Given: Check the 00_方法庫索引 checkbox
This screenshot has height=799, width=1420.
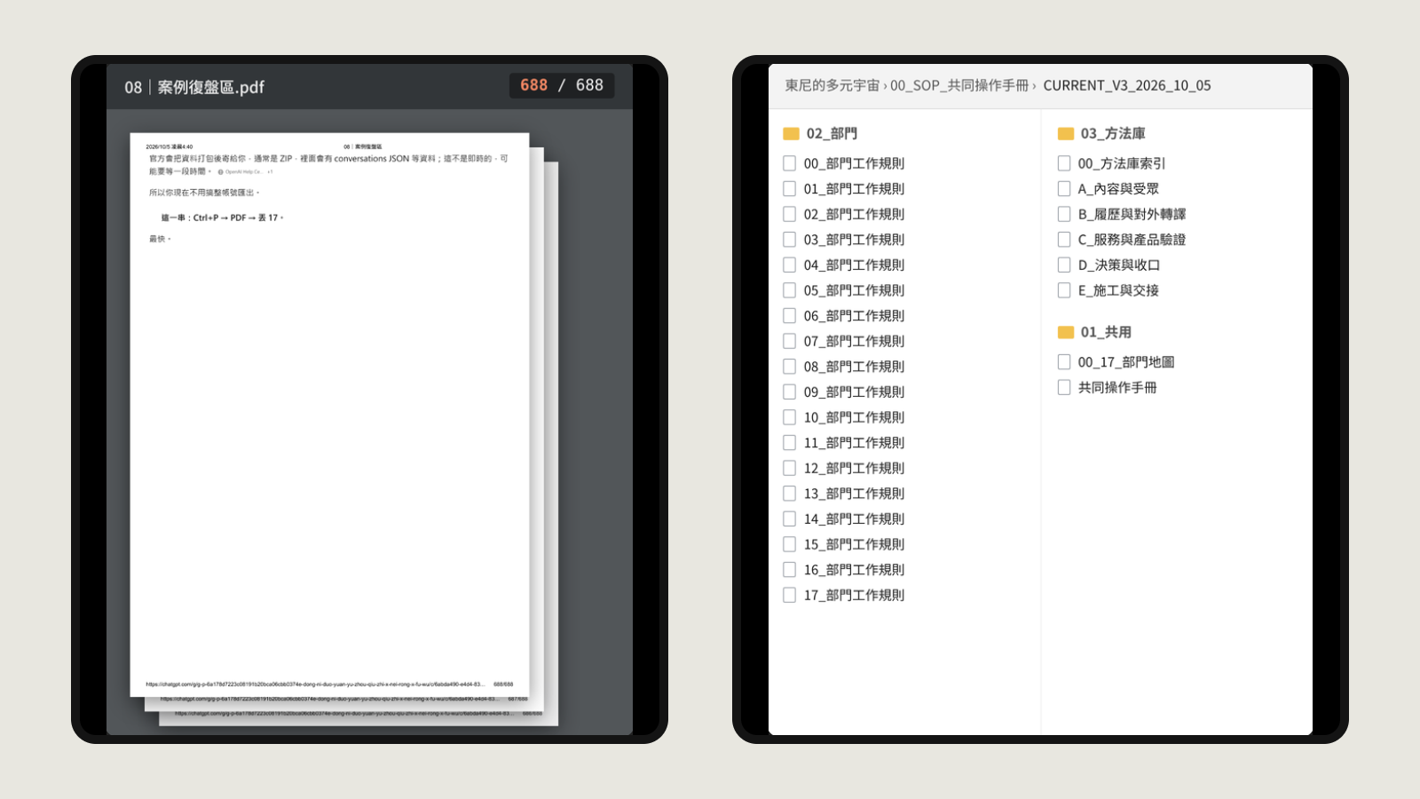Looking at the screenshot, I should point(1063,163).
